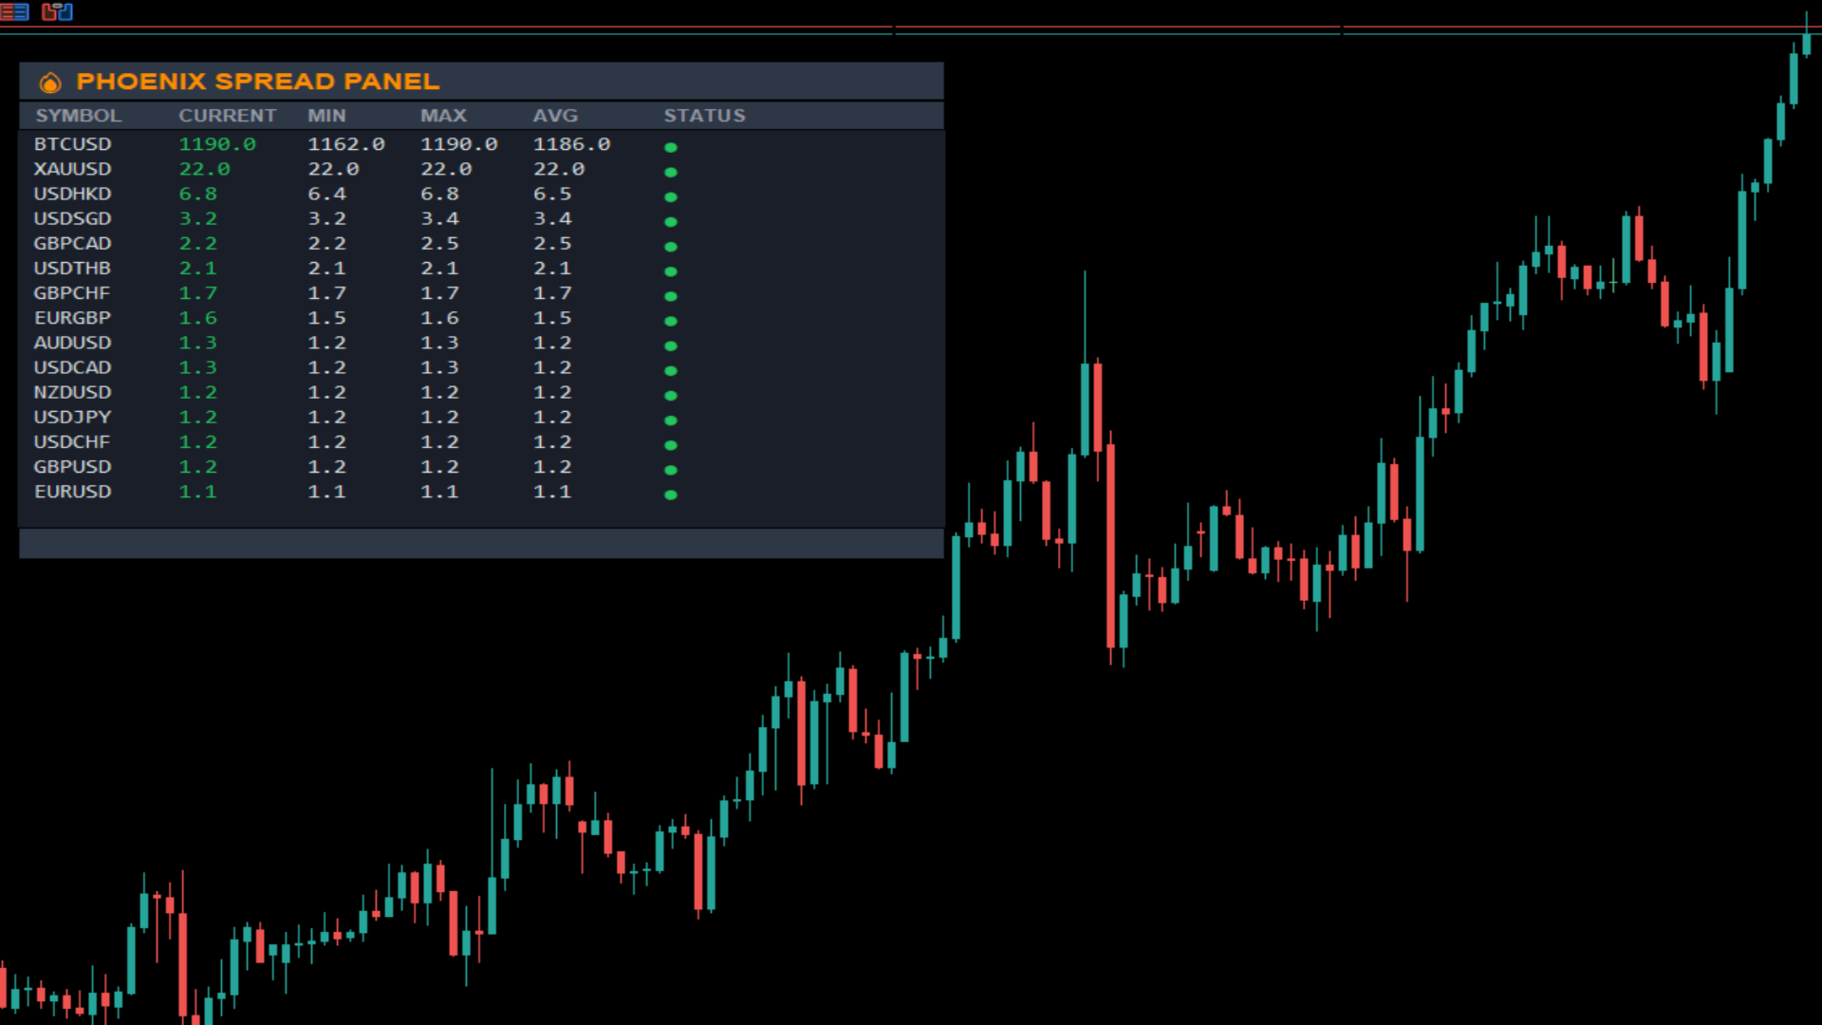Click the CURRENT column header
The image size is (1822, 1025).
coord(227,116)
